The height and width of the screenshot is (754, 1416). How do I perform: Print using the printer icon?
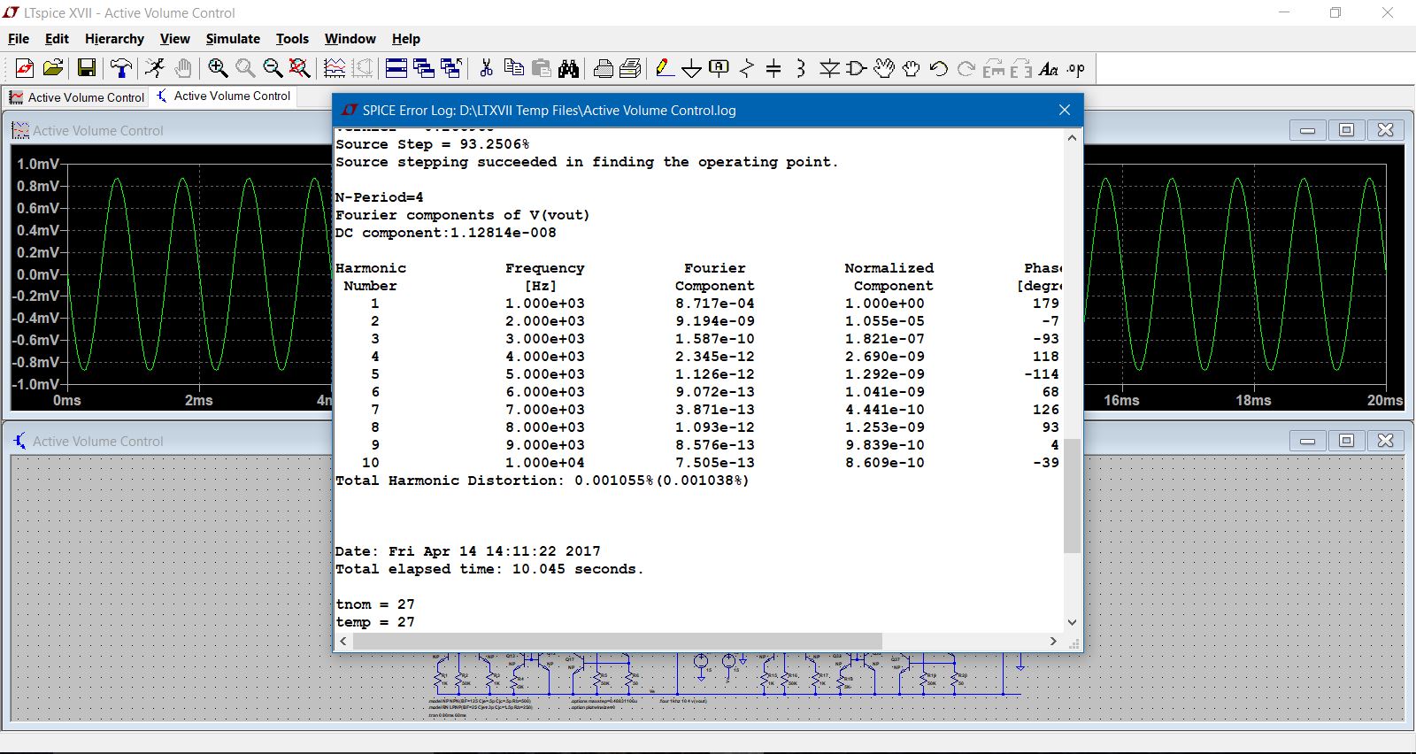point(630,68)
